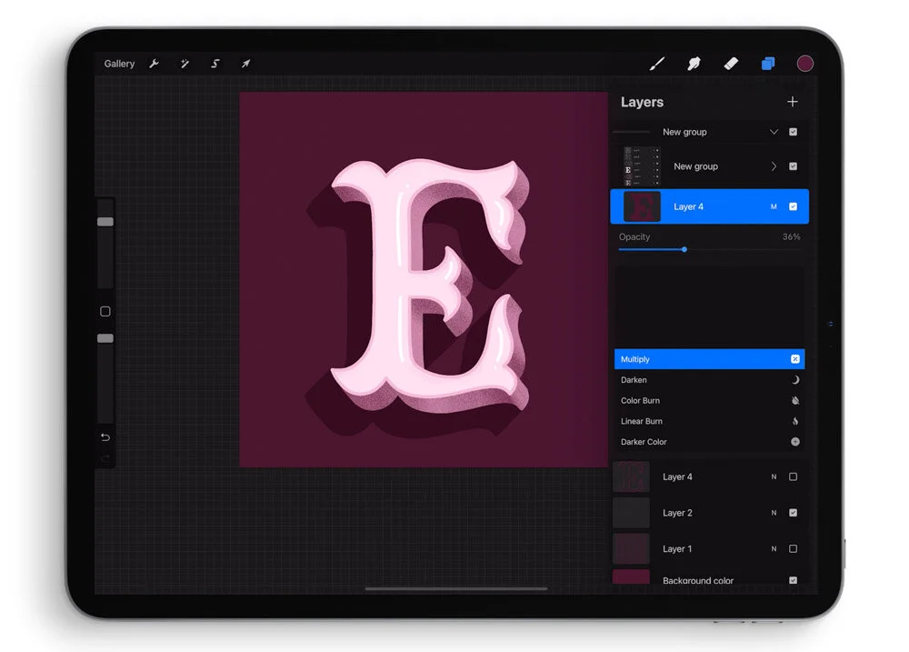Return to the Gallery
909x652 pixels.
point(119,64)
